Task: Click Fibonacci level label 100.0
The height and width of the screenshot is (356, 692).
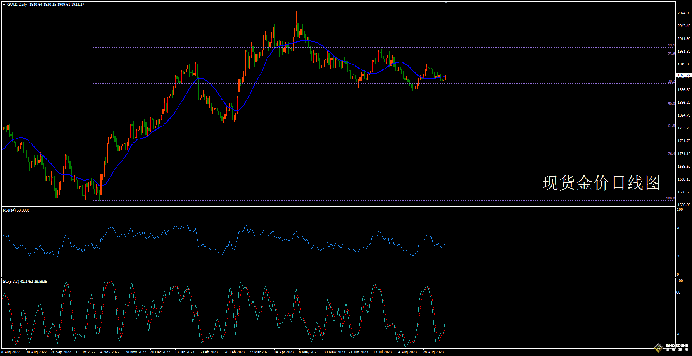Action: point(670,198)
